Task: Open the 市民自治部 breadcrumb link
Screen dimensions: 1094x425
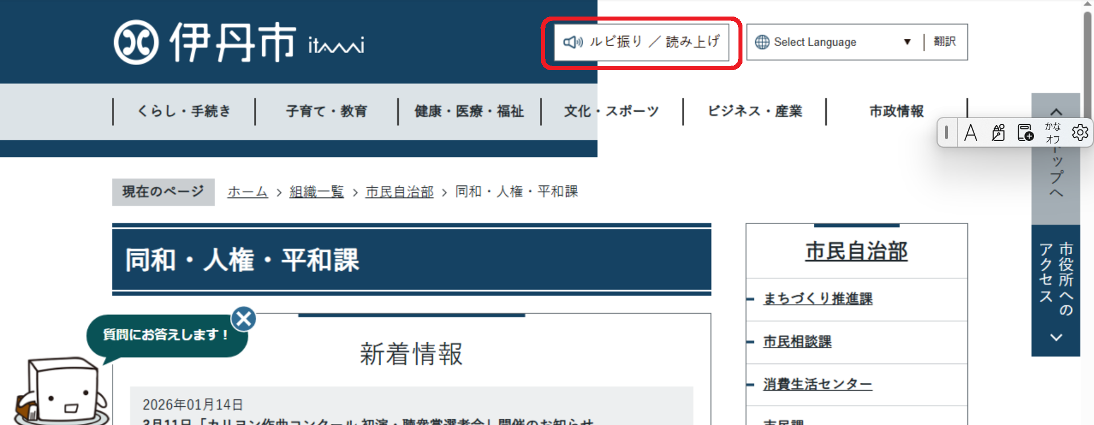Action: point(399,192)
